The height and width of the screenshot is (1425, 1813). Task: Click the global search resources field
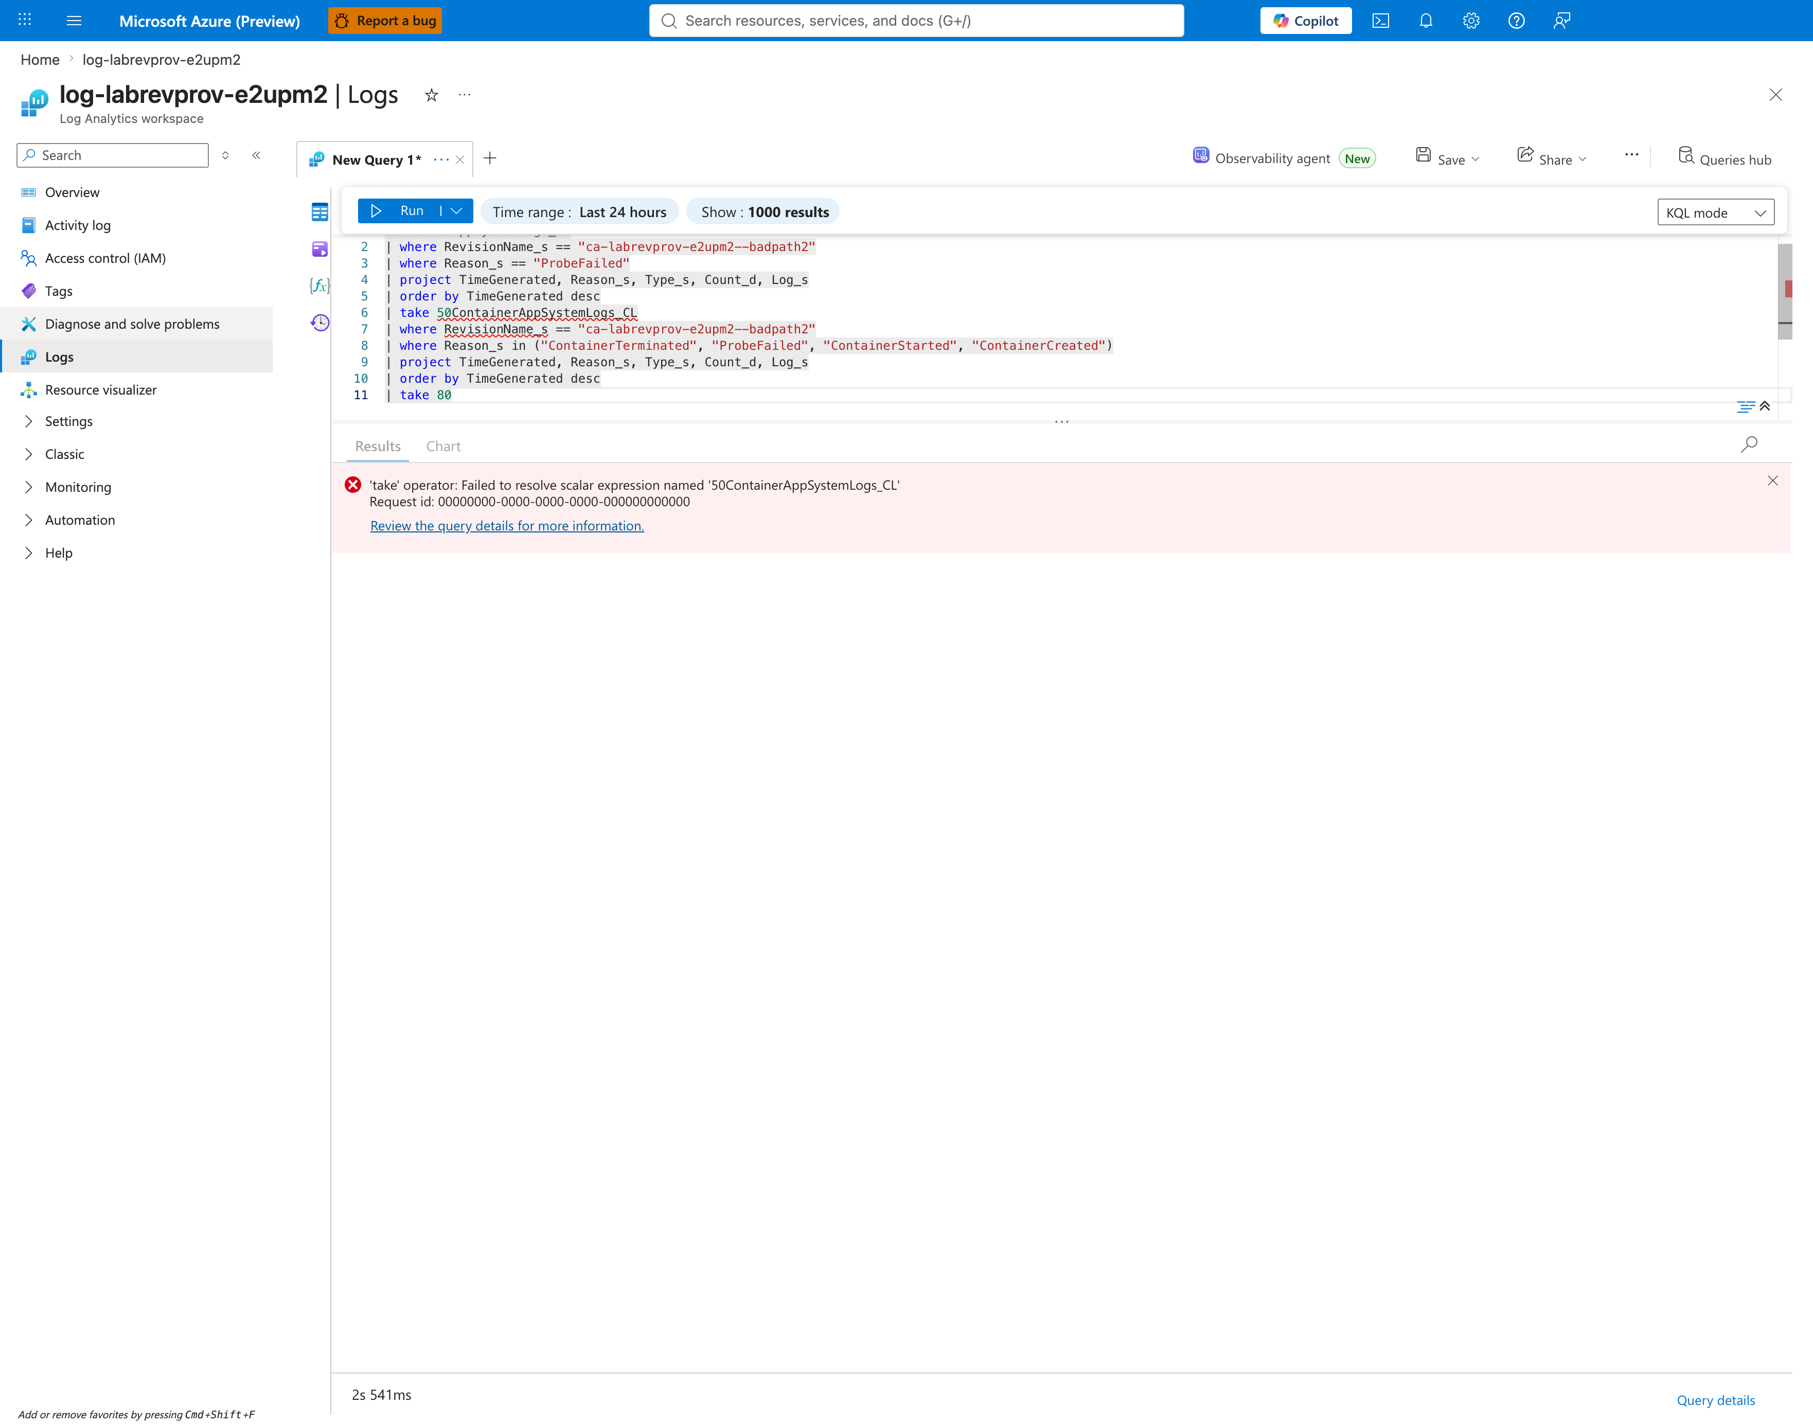(916, 21)
